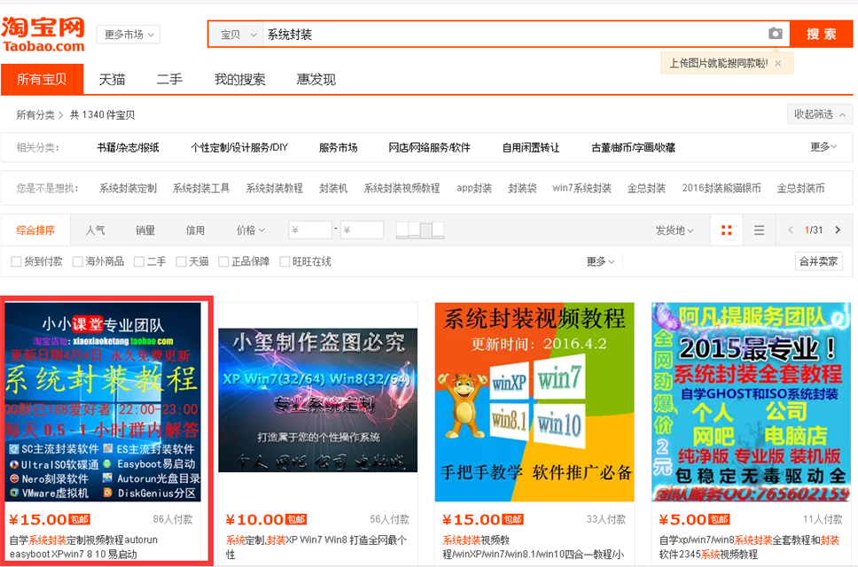858x567 pixels.
Task: Click 合并卖家 button
Action: point(818,261)
